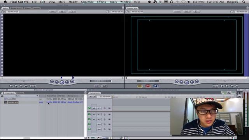Image resolution: width=249 pixels, height=140 pixels.
Task: Open the Mark menu
Action: 61,2
